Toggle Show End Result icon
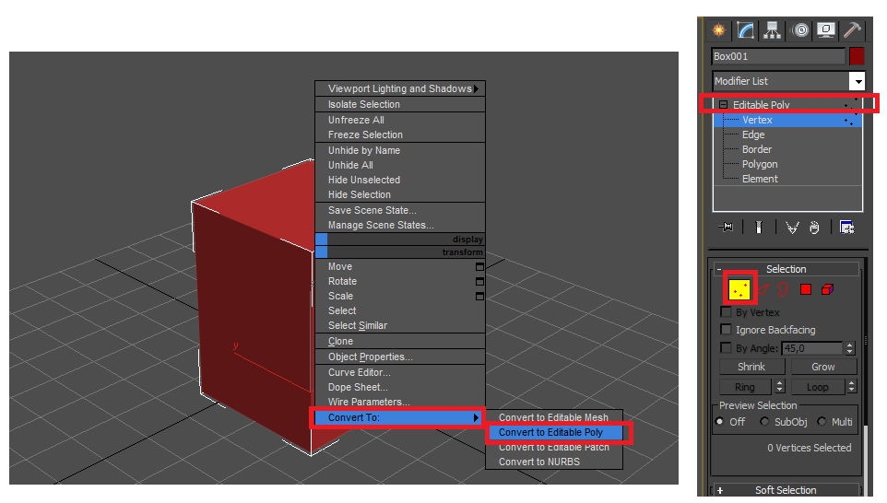The image size is (887, 503). (759, 228)
